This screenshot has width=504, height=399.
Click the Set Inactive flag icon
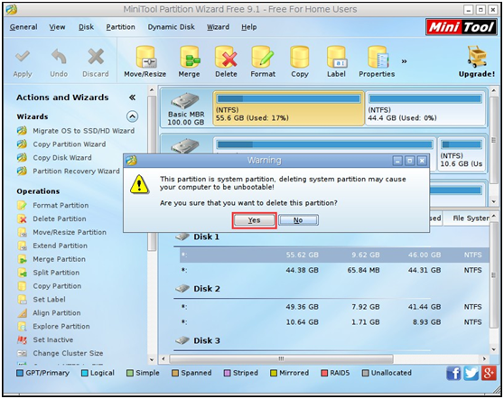tap(23, 340)
